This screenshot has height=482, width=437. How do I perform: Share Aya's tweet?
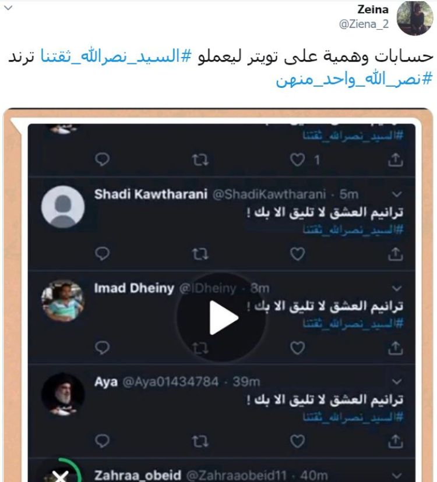click(x=396, y=441)
